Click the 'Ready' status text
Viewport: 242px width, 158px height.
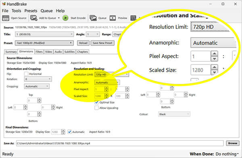click(8, 154)
